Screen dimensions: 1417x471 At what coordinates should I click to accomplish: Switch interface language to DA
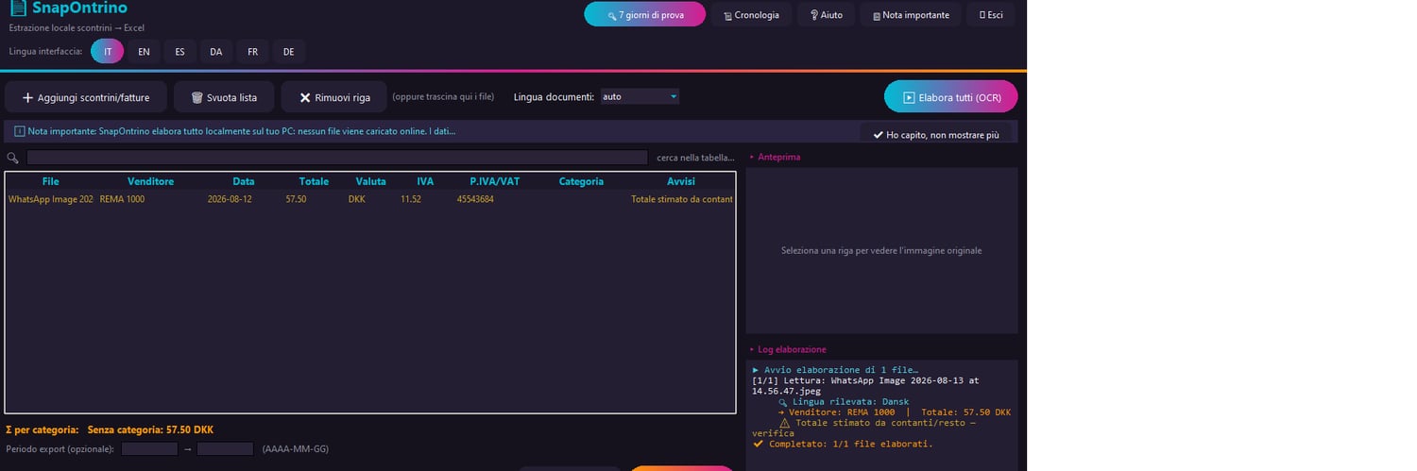click(x=216, y=52)
